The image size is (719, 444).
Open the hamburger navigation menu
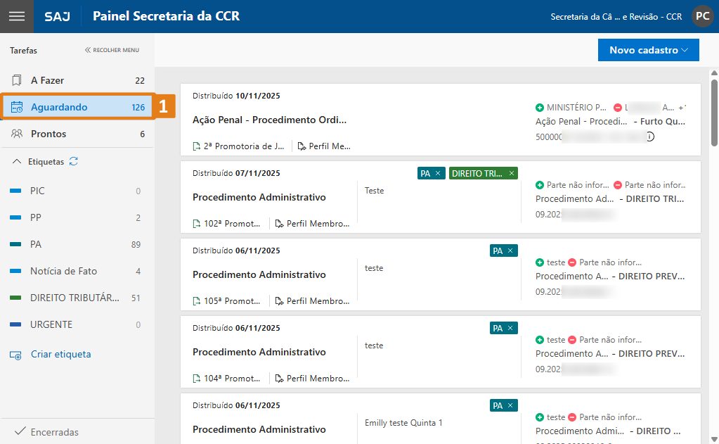17,15
